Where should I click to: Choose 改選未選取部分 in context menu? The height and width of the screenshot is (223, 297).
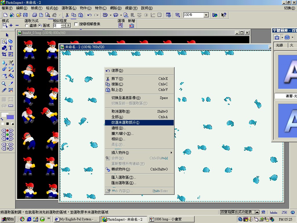140,123
